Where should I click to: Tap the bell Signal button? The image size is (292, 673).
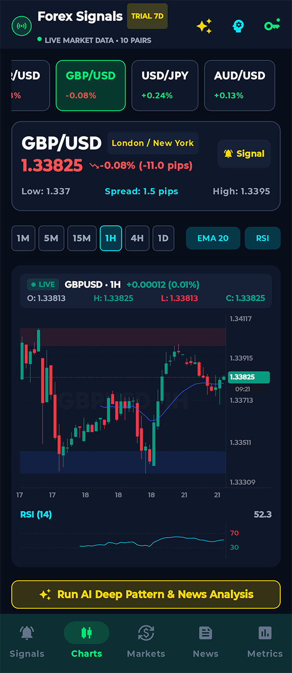point(244,154)
